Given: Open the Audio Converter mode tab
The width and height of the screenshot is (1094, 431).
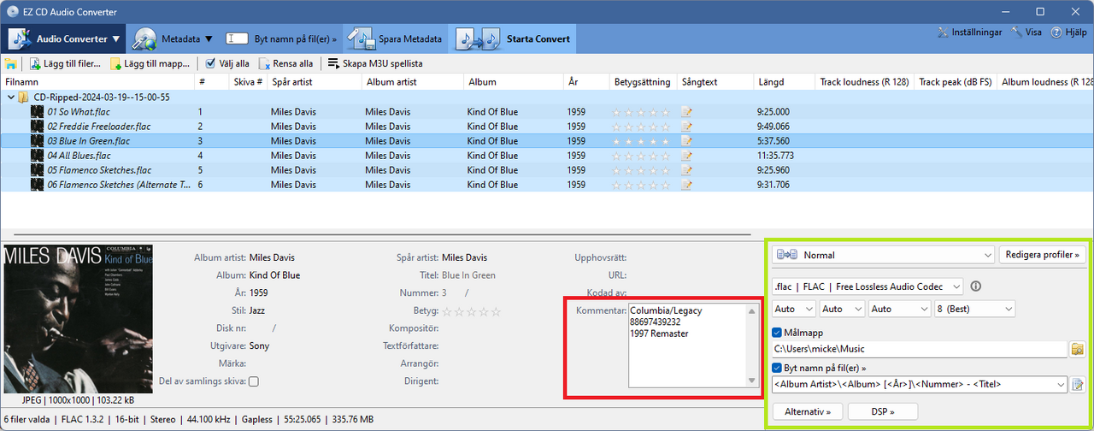Looking at the screenshot, I should point(64,38).
